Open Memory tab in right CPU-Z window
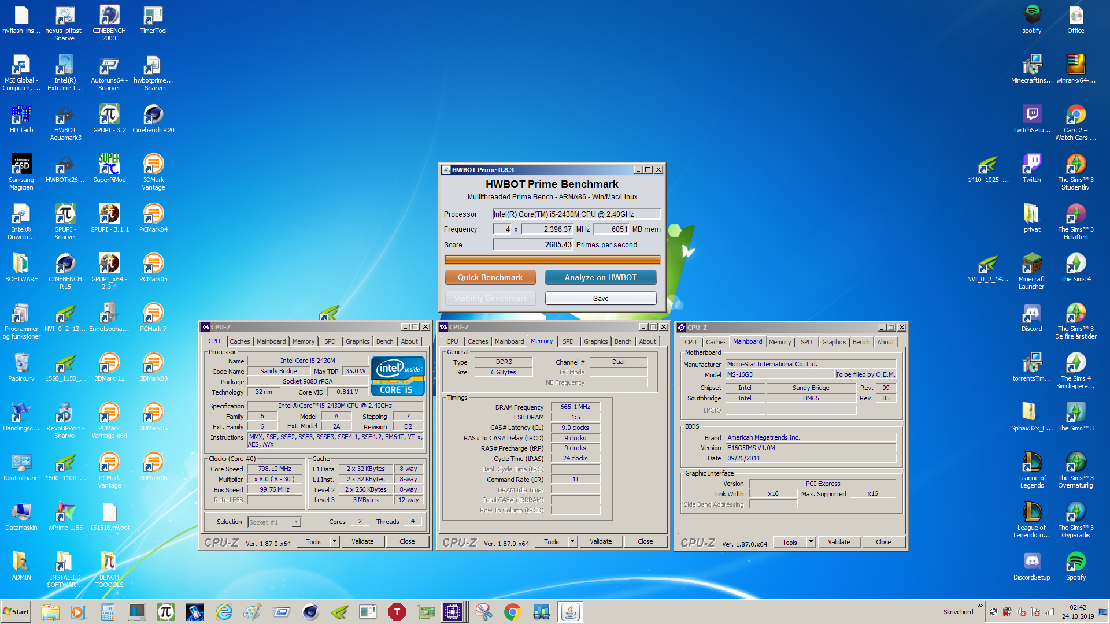 (x=779, y=342)
